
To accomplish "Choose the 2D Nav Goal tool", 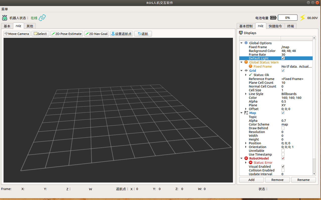I will (97, 34).
